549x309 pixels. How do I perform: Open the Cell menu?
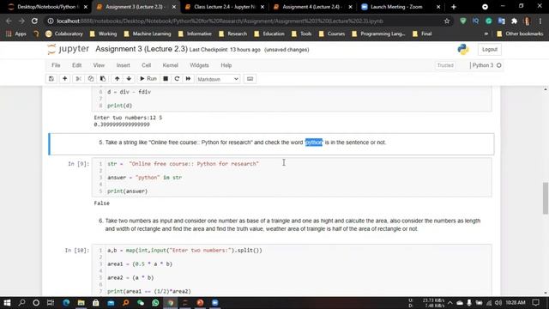[146, 65]
